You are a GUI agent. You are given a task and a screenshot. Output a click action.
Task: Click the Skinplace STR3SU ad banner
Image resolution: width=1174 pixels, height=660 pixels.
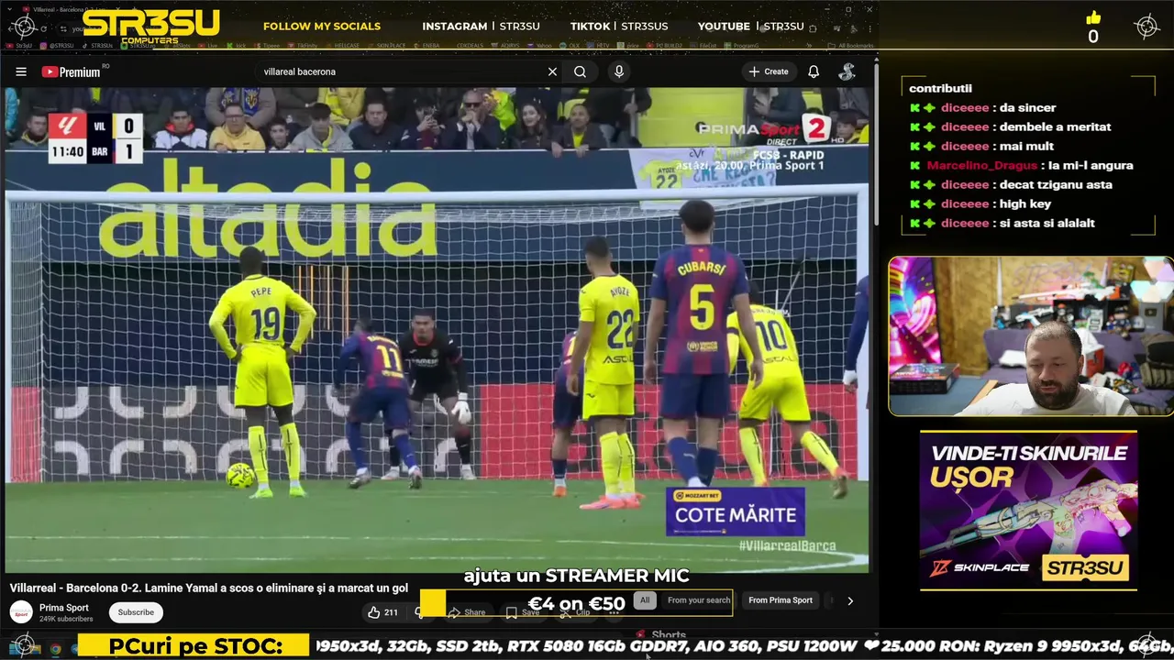(x=1028, y=511)
